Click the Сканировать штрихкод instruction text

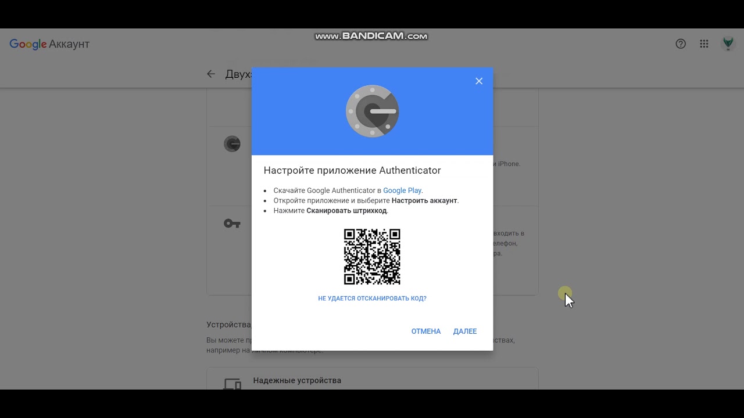[x=346, y=211]
